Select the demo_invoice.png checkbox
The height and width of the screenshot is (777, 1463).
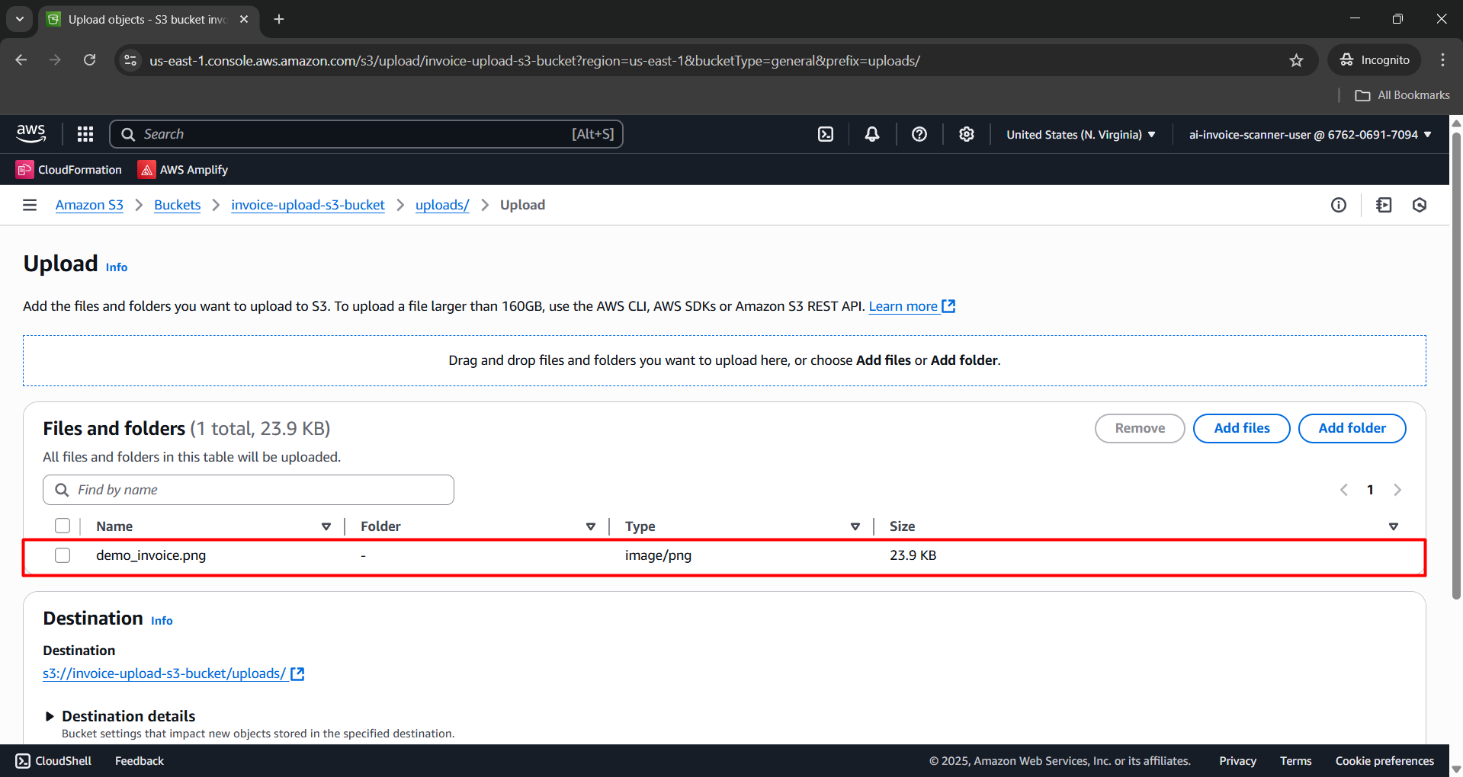click(63, 555)
